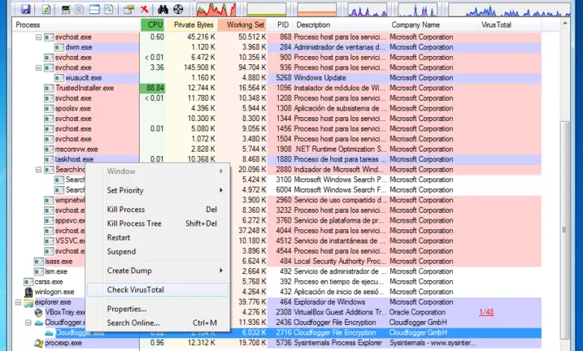Click the DLL/handles view toolbar icon
Viewport: 583px width, 351px height.
pyautogui.click(x=108, y=9)
